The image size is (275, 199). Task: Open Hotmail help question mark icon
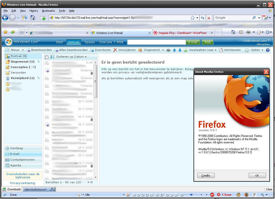tap(268, 50)
